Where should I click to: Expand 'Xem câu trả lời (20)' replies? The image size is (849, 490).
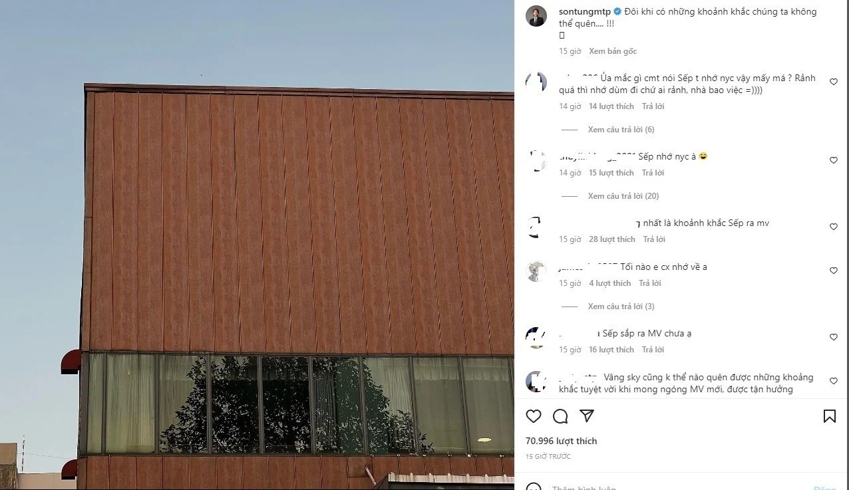point(623,196)
